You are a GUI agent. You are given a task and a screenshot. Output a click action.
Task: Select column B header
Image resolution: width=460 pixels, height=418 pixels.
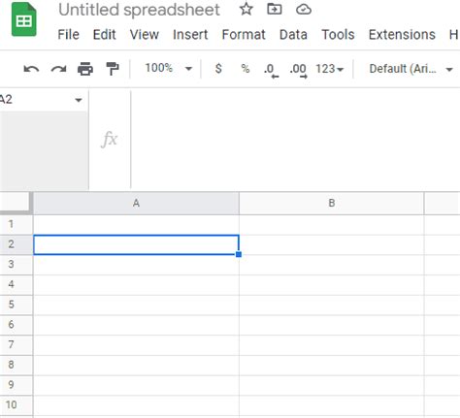pos(332,203)
